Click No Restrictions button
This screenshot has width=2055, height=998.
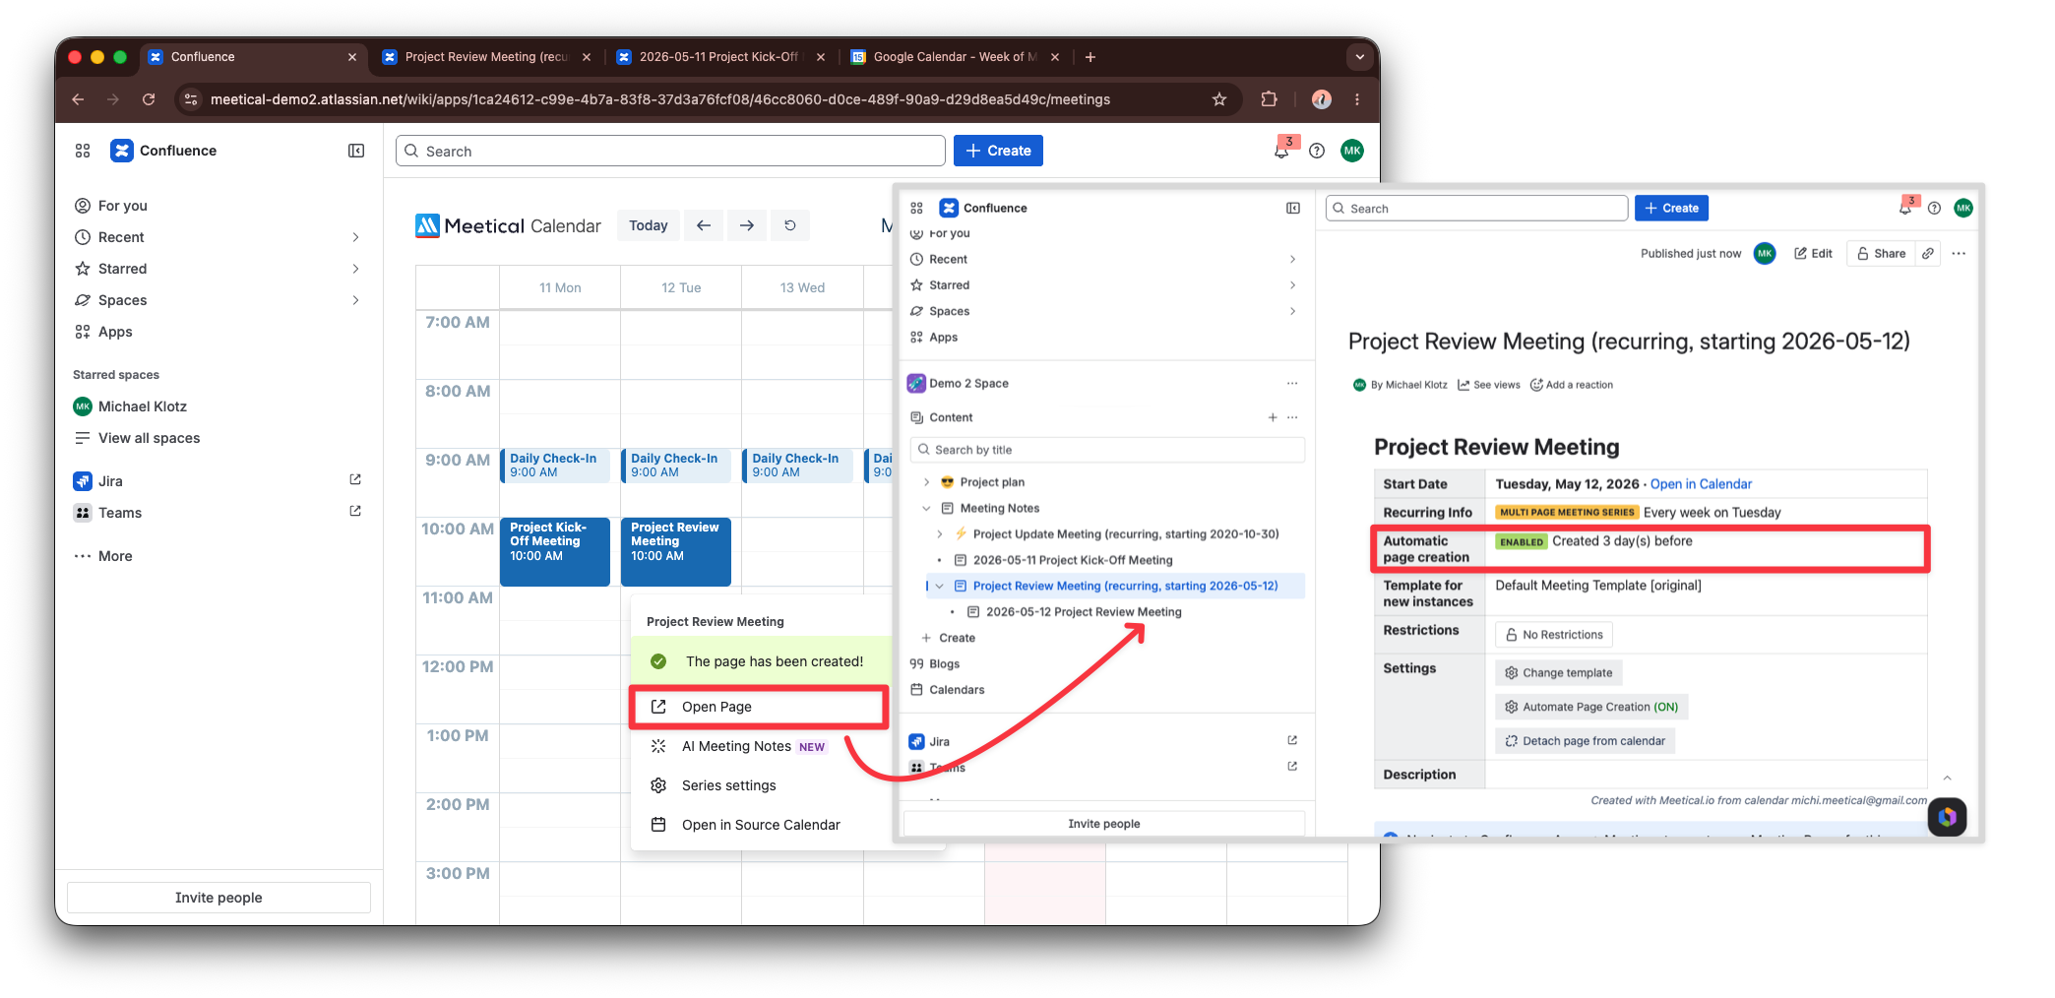coord(1554,635)
